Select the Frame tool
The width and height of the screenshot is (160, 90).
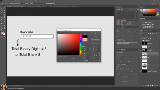click(4, 13)
